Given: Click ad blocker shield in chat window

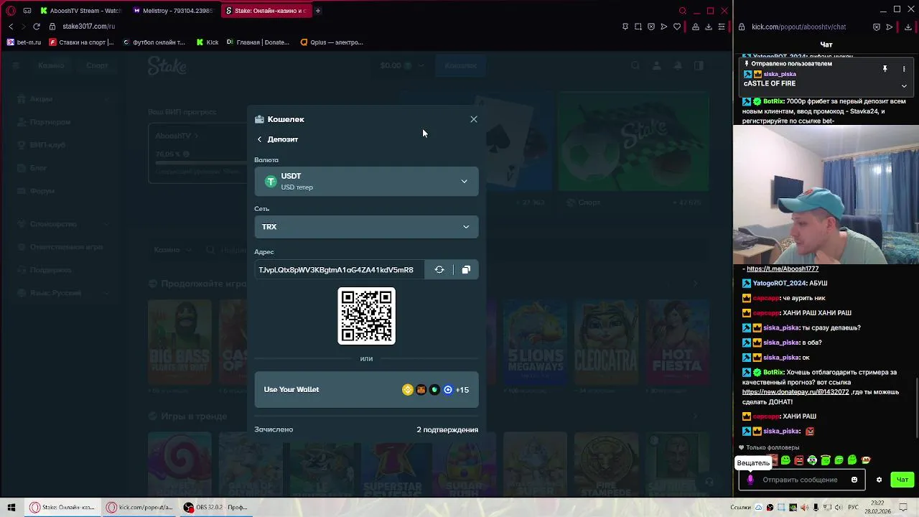Looking at the screenshot, I should coord(877,27).
